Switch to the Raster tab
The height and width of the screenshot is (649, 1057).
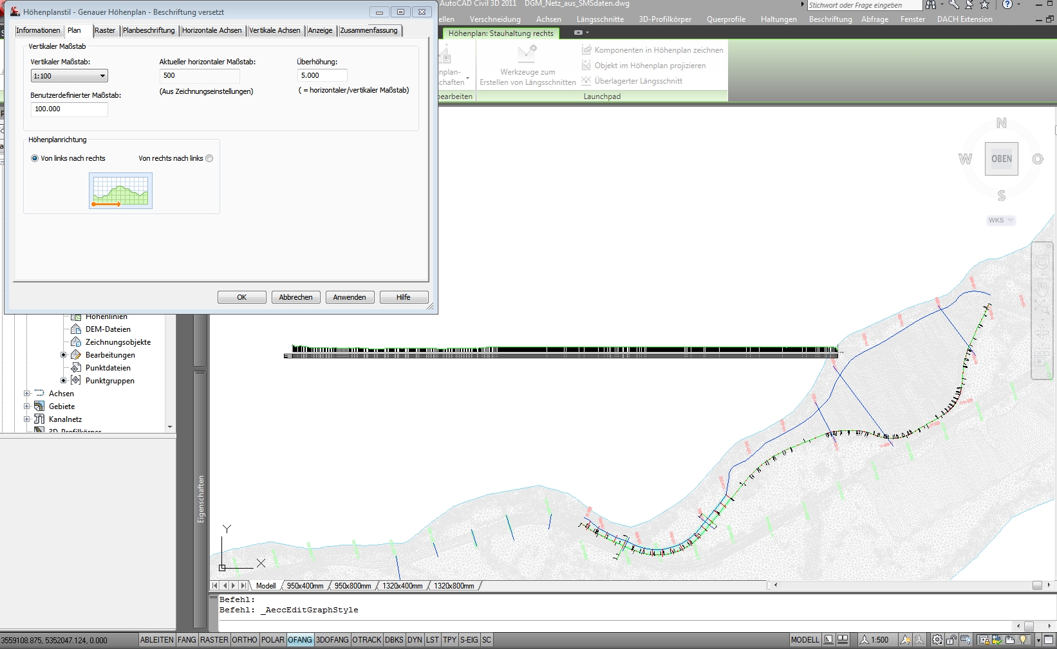coord(105,30)
